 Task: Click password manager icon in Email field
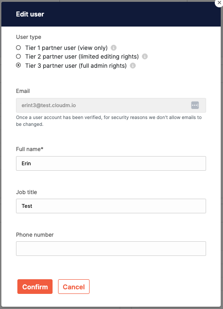click(195, 105)
